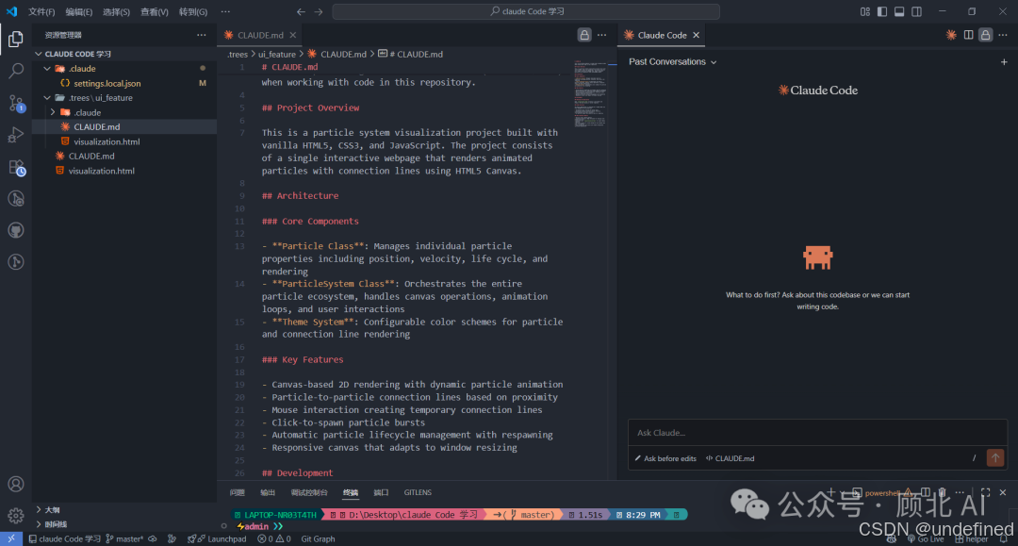Switch to the 问题 panel tab
The width and height of the screenshot is (1018, 546).
[x=237, y=493]
